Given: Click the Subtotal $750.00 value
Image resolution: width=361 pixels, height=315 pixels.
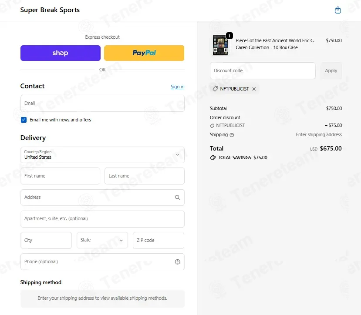Looking at the screenshot, I should point(334,108).
